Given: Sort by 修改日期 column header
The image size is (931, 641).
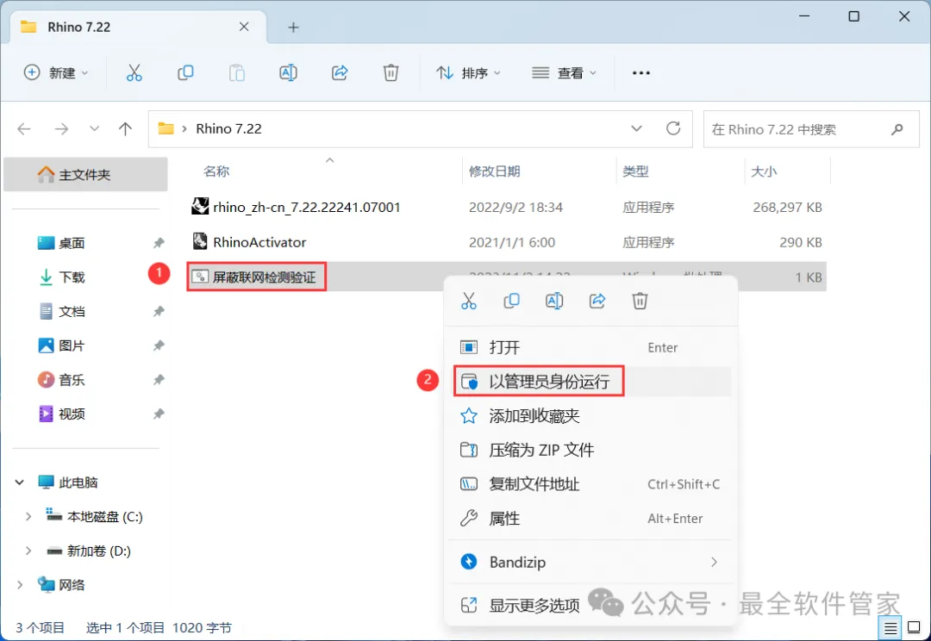Looking at the screenshot, I should (x=495, y=171).
